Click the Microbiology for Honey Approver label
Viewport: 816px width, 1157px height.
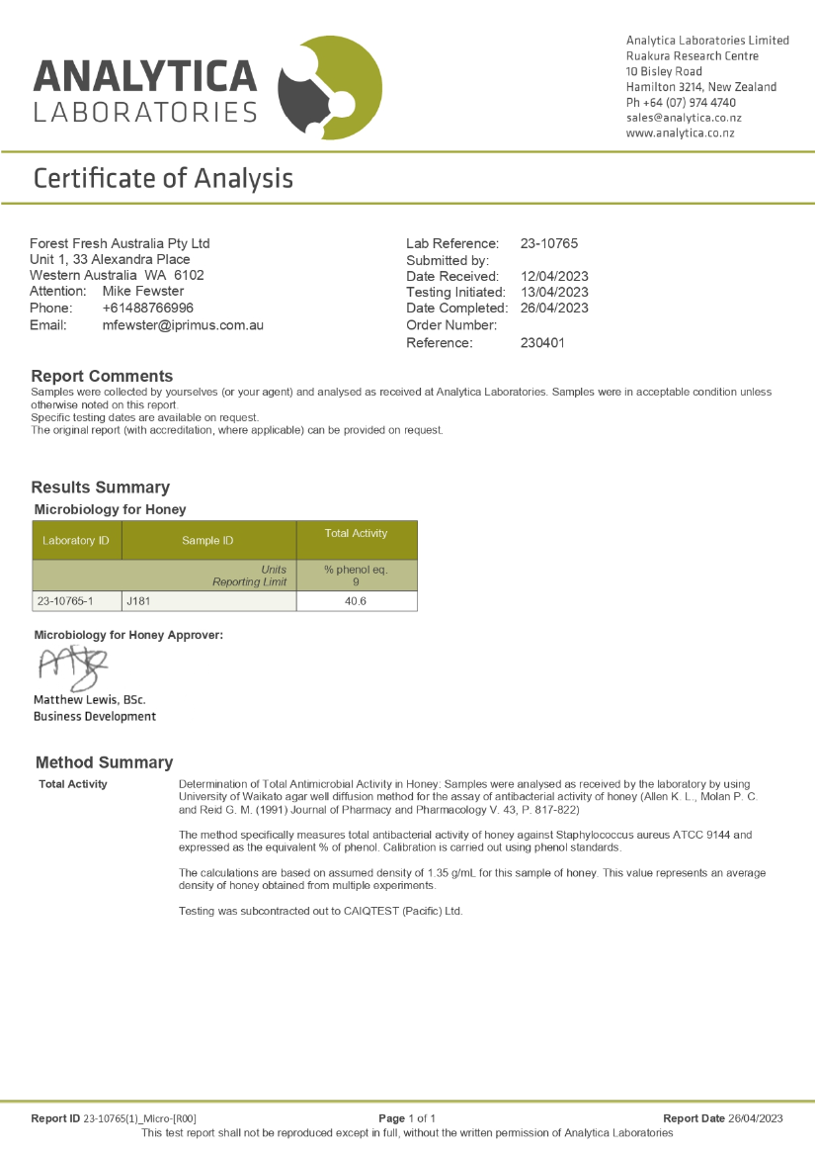[128, 635]
